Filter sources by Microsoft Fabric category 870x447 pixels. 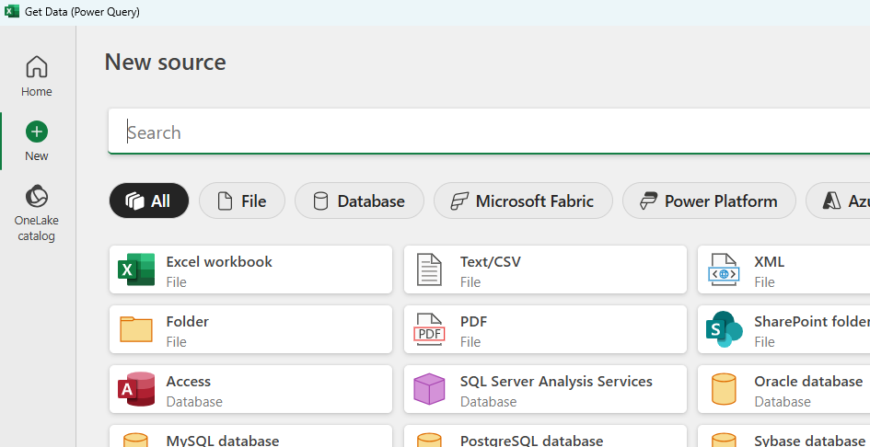click(x=523, y=201)
